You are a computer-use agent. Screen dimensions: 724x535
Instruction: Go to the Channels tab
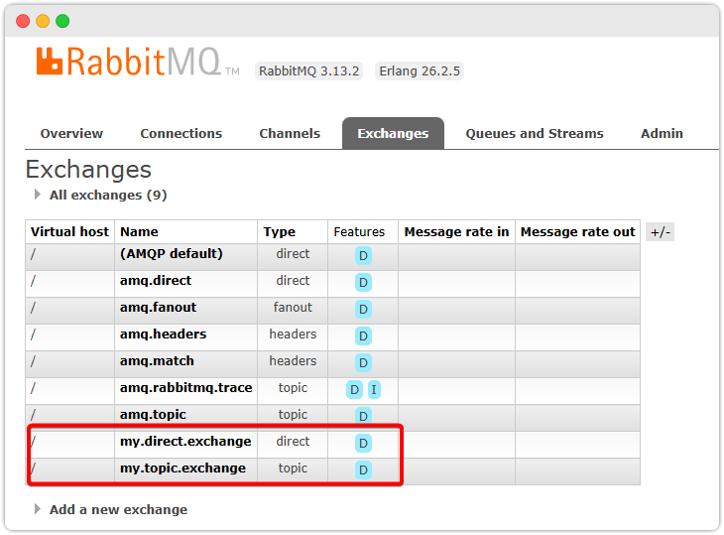click(290, 134)
